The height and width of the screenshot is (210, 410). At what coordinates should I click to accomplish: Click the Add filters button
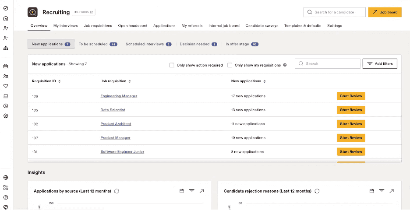[x=380, y=64]
